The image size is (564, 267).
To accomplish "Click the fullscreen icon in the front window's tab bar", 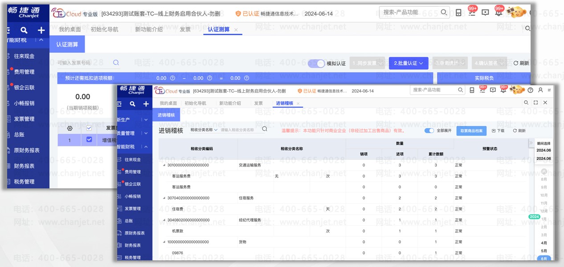I will pyautogui.click(x=535, y=103).
